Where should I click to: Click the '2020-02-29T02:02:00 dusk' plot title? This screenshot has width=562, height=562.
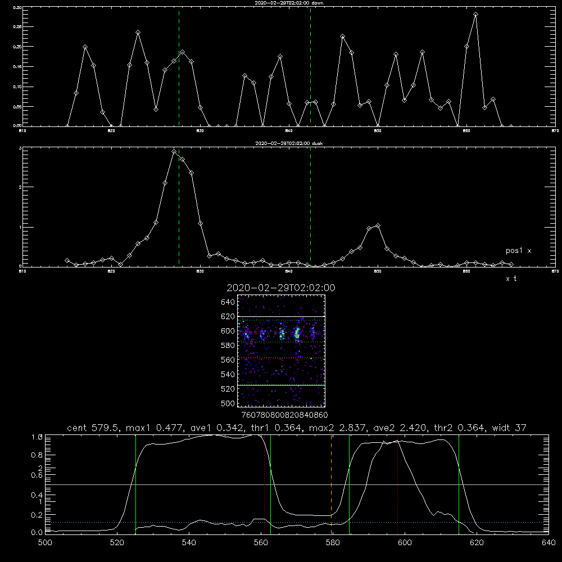pos(289,143)
